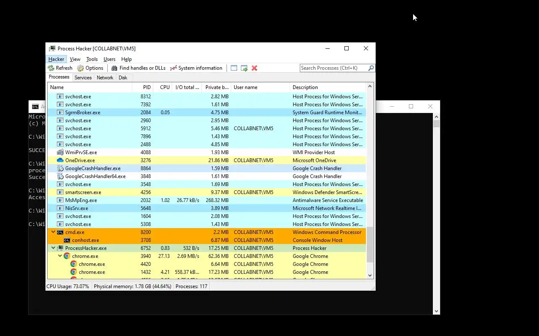Click the Chrome icon for PID 3940

pos(67,256)
